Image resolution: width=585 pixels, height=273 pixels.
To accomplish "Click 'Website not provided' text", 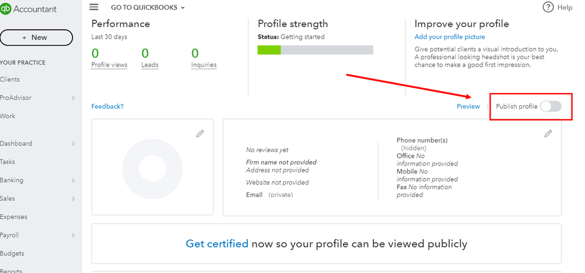I will [277, 182].
